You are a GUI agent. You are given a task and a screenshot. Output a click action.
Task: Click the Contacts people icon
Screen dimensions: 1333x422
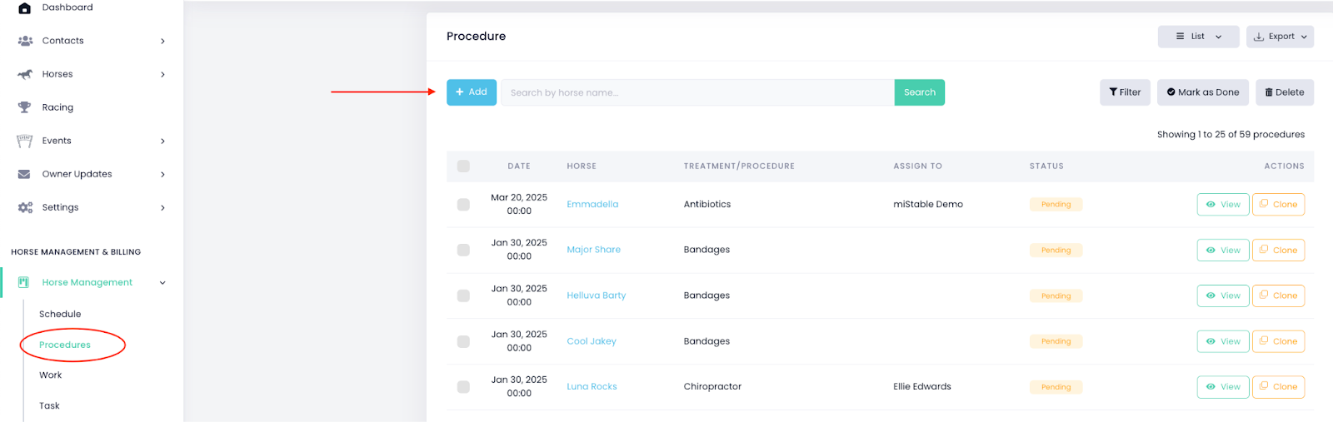click(25, 41)
